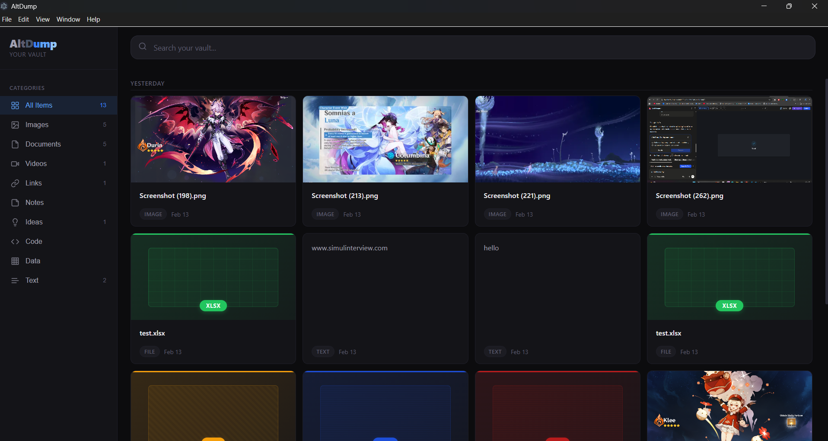The height and width of the screenshot is (441, 828).
Task: Click the Images category icon
Action: [x=15, y=125]
